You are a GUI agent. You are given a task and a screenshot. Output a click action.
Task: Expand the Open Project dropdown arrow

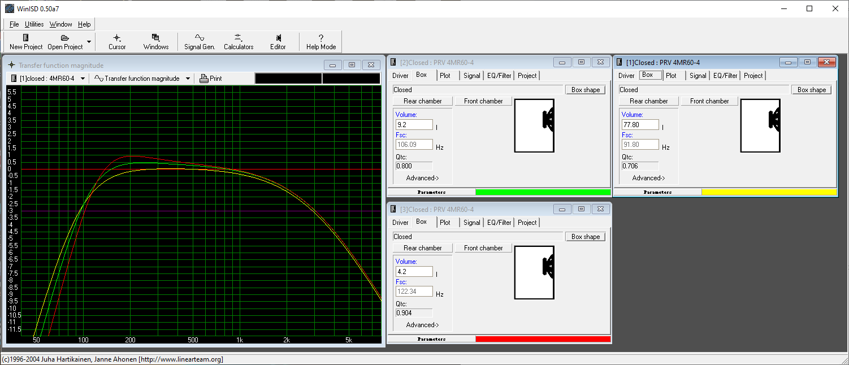pyautogui.click(x=89, y=42)
